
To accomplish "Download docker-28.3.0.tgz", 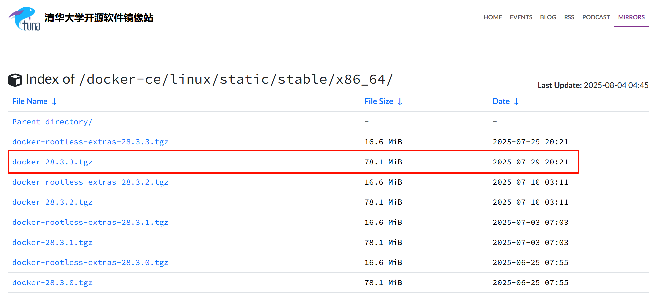I will click(x=52, y=283).
